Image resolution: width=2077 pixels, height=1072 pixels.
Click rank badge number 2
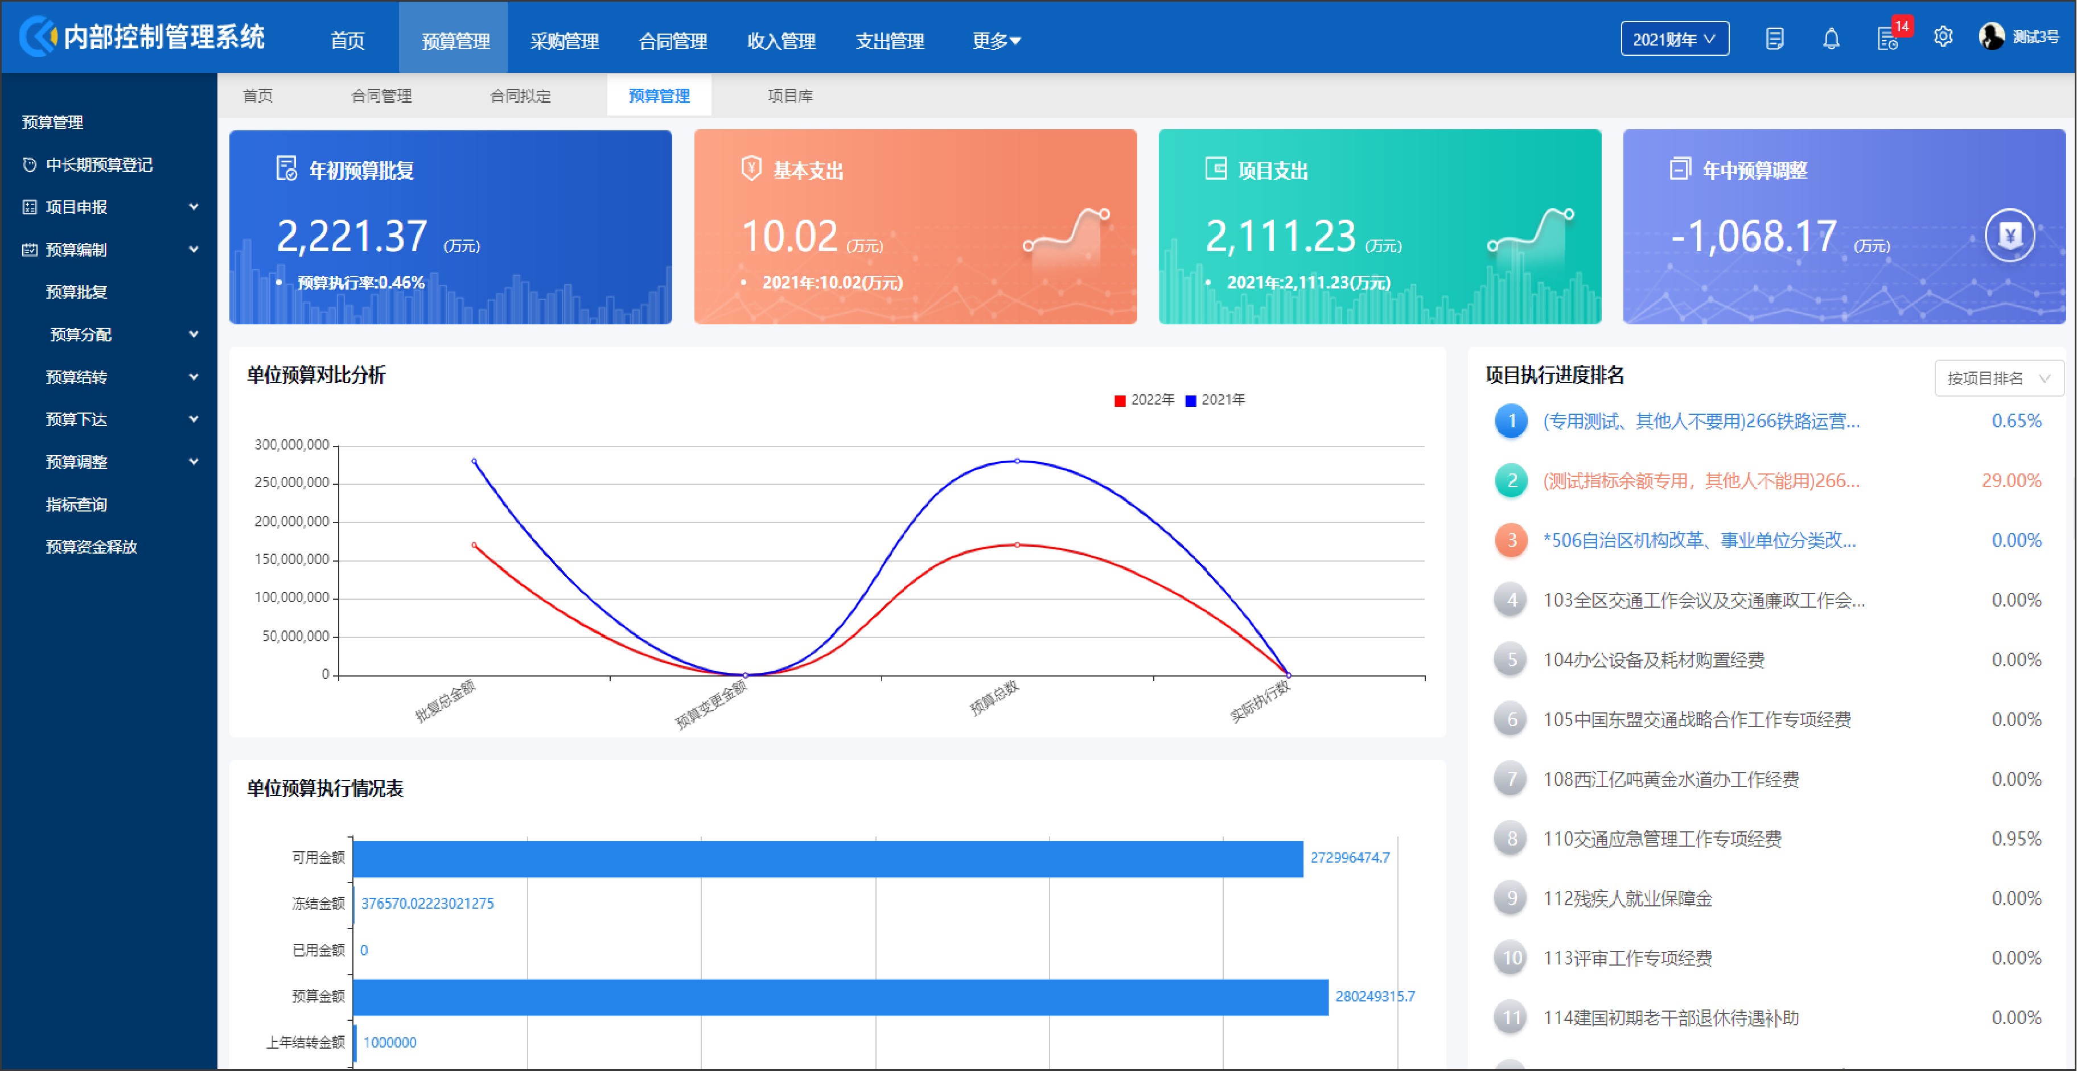(1512, 480)
